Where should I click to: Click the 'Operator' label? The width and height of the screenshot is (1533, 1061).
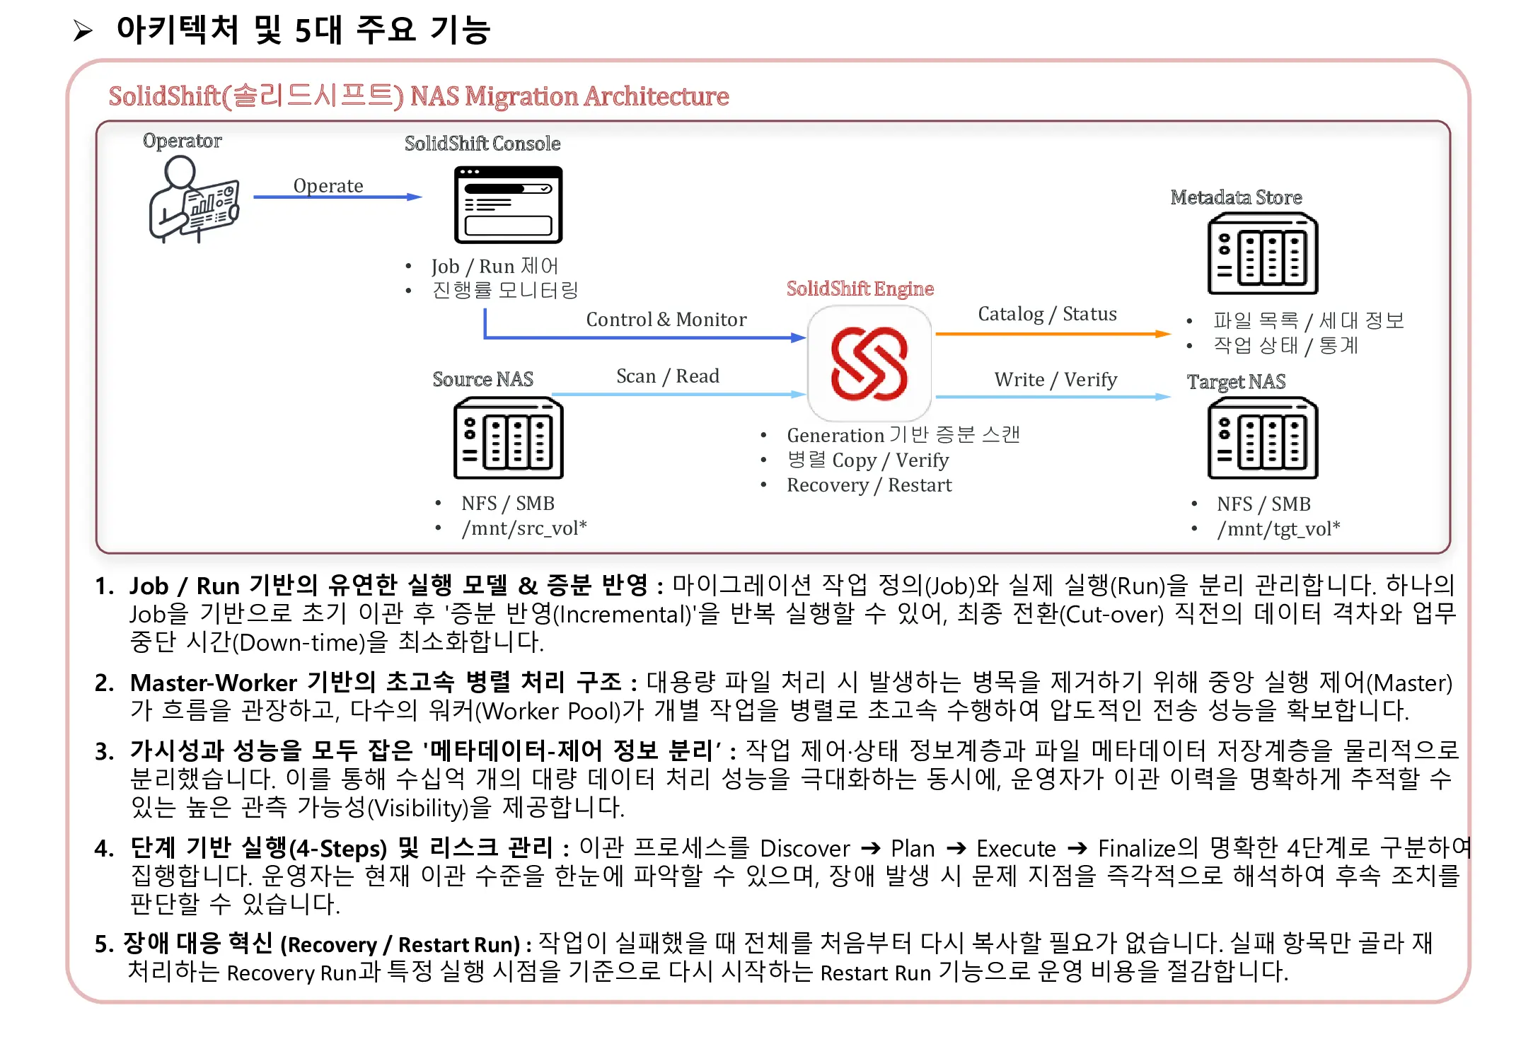coord(182,141)
